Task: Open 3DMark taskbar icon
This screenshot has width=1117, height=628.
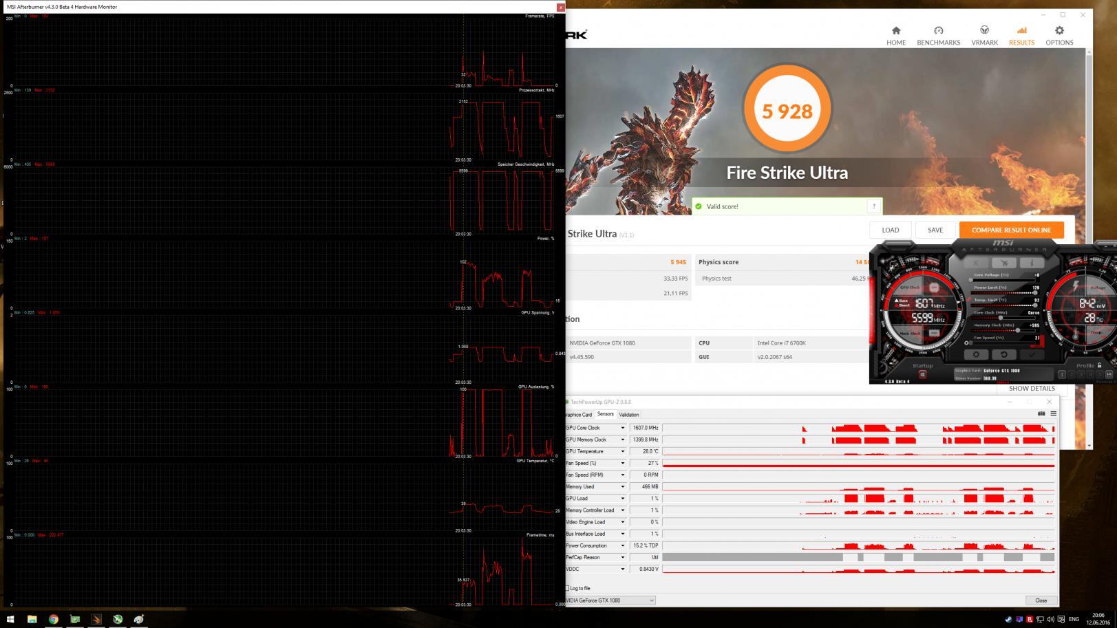Action: coord(96,619)
